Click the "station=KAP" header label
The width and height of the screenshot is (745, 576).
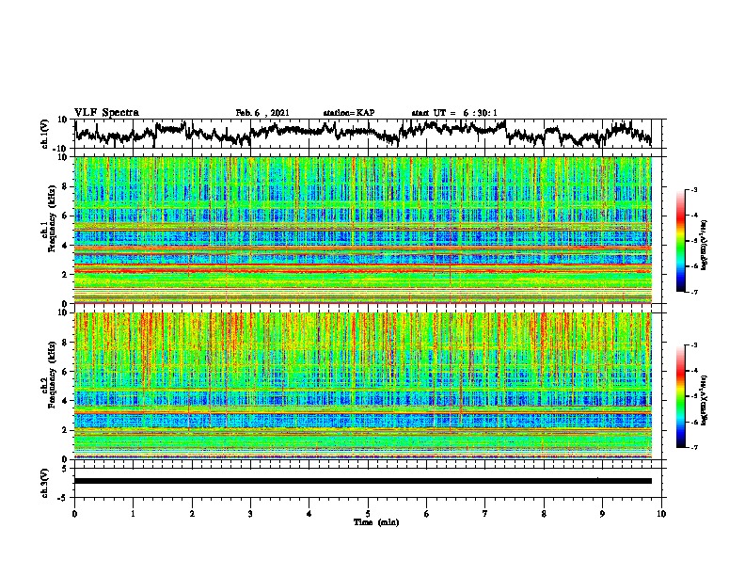click(349, 113)
